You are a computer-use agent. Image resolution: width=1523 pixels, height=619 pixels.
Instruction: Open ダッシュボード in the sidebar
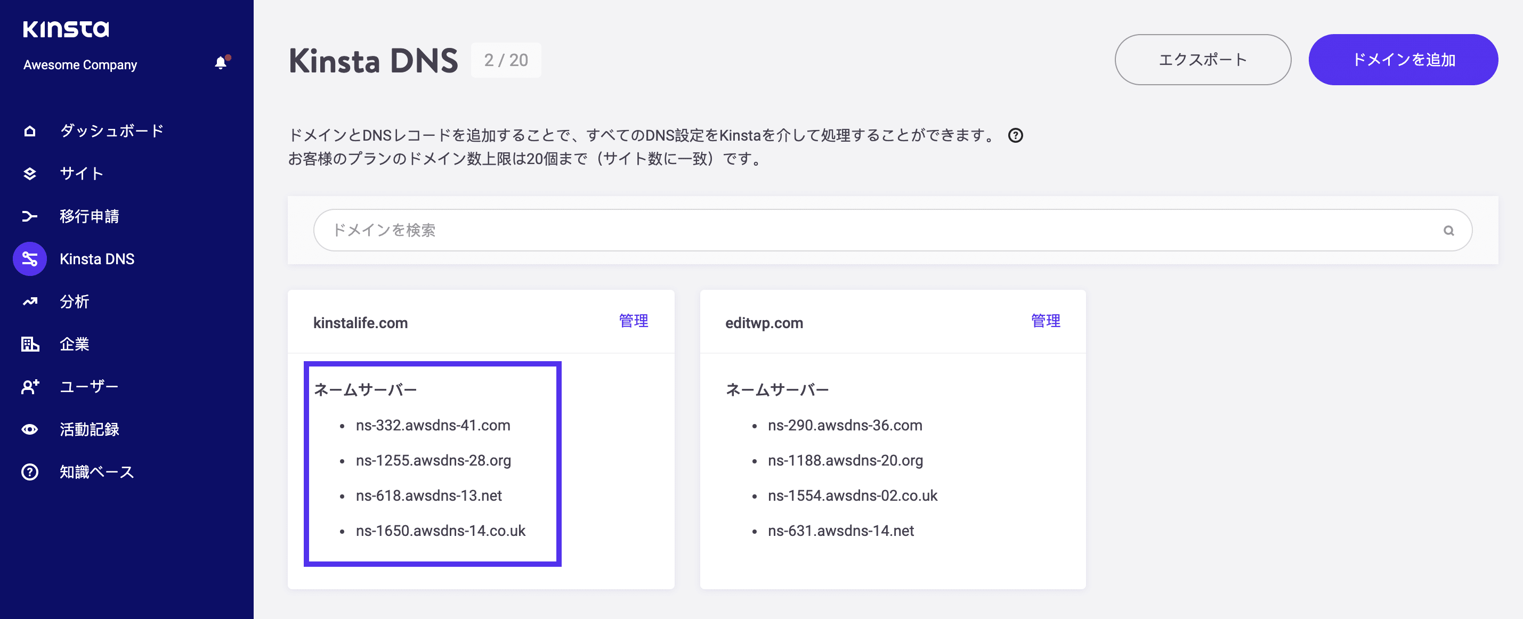pos(112,131)
